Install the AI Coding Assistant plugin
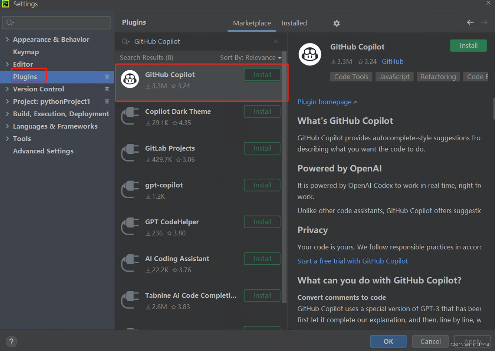The image size is (495, 351). click(x=262, y=259)
